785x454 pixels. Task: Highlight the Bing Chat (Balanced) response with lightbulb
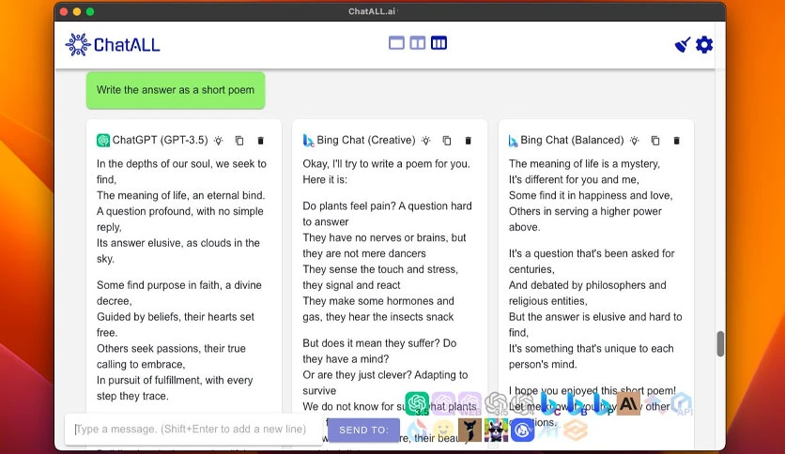pos(635,141)
